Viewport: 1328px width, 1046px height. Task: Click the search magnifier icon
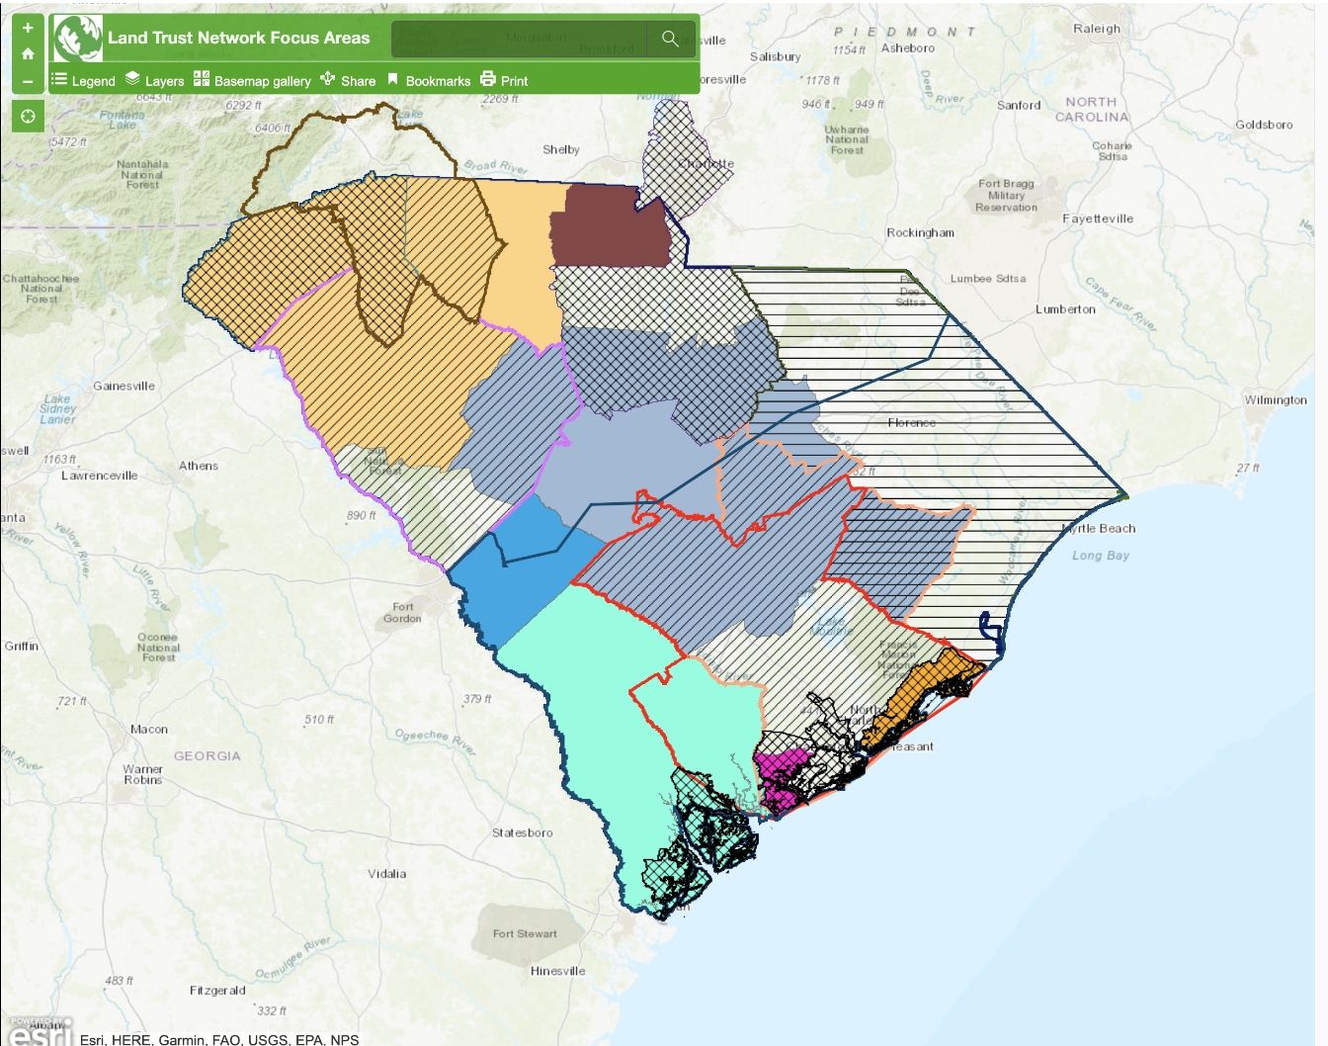(x=670, y=39)
